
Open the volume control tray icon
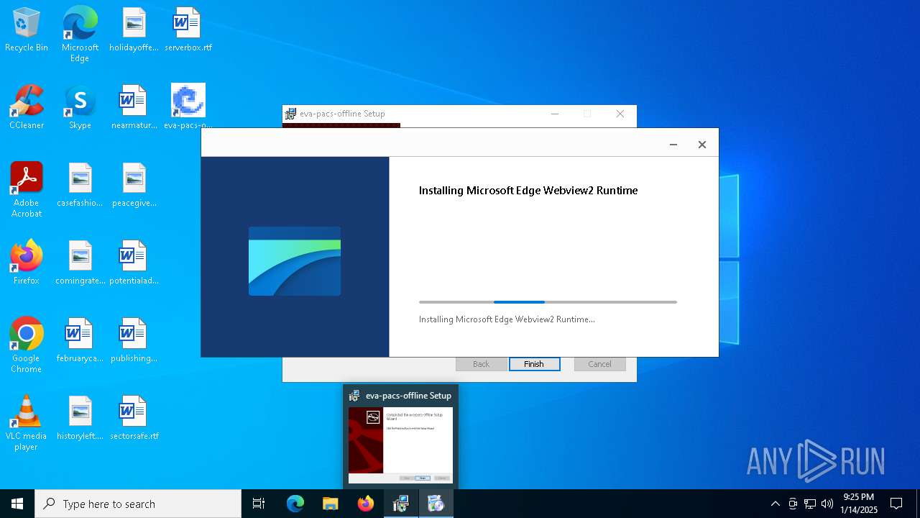(x=827, y=504)
